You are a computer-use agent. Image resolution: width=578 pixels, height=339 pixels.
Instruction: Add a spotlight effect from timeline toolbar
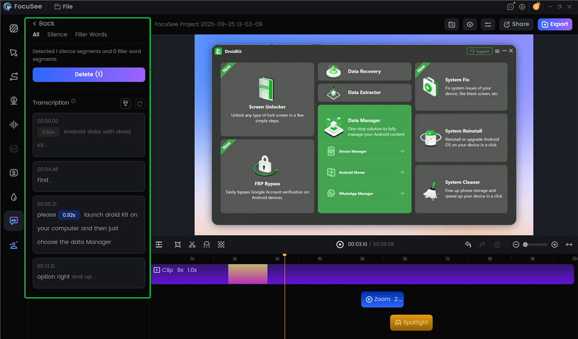click(x=207, y=244)
